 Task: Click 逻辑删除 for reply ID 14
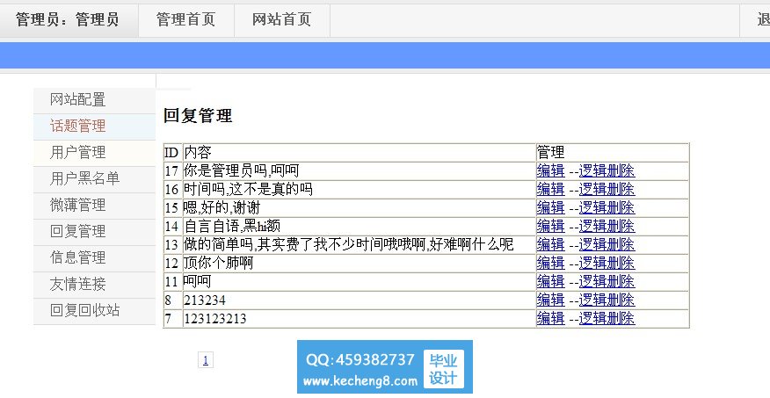pos(607,227)
